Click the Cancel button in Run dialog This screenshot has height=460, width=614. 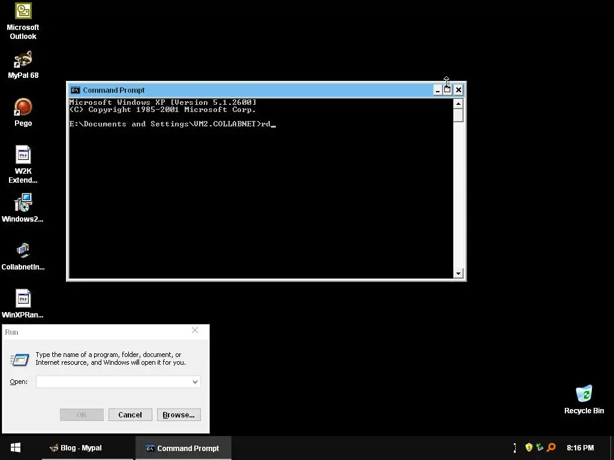click(x=130, y=414)
